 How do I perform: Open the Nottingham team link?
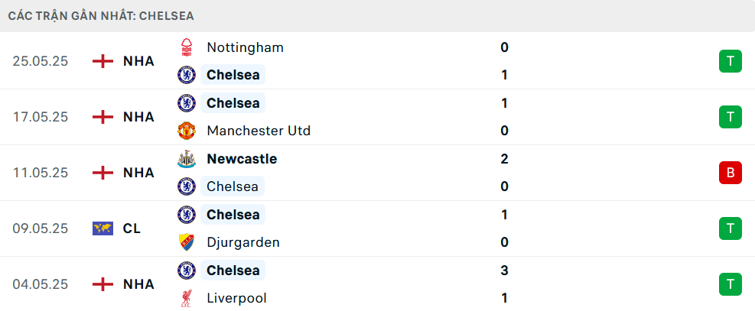[245, 47]
